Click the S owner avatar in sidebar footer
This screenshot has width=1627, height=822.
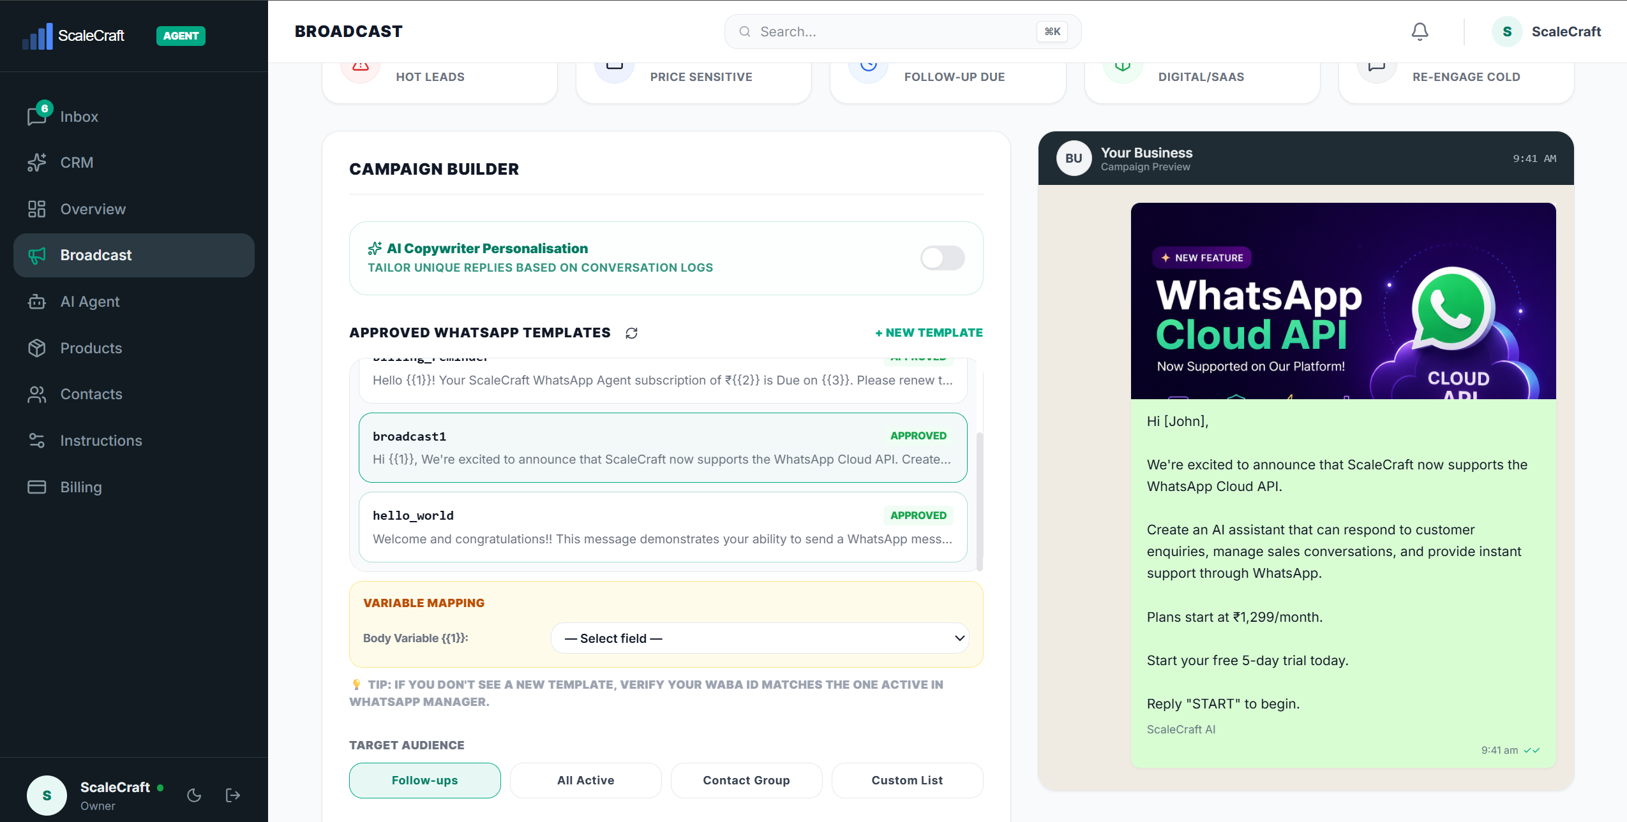[x=47, y=795]
